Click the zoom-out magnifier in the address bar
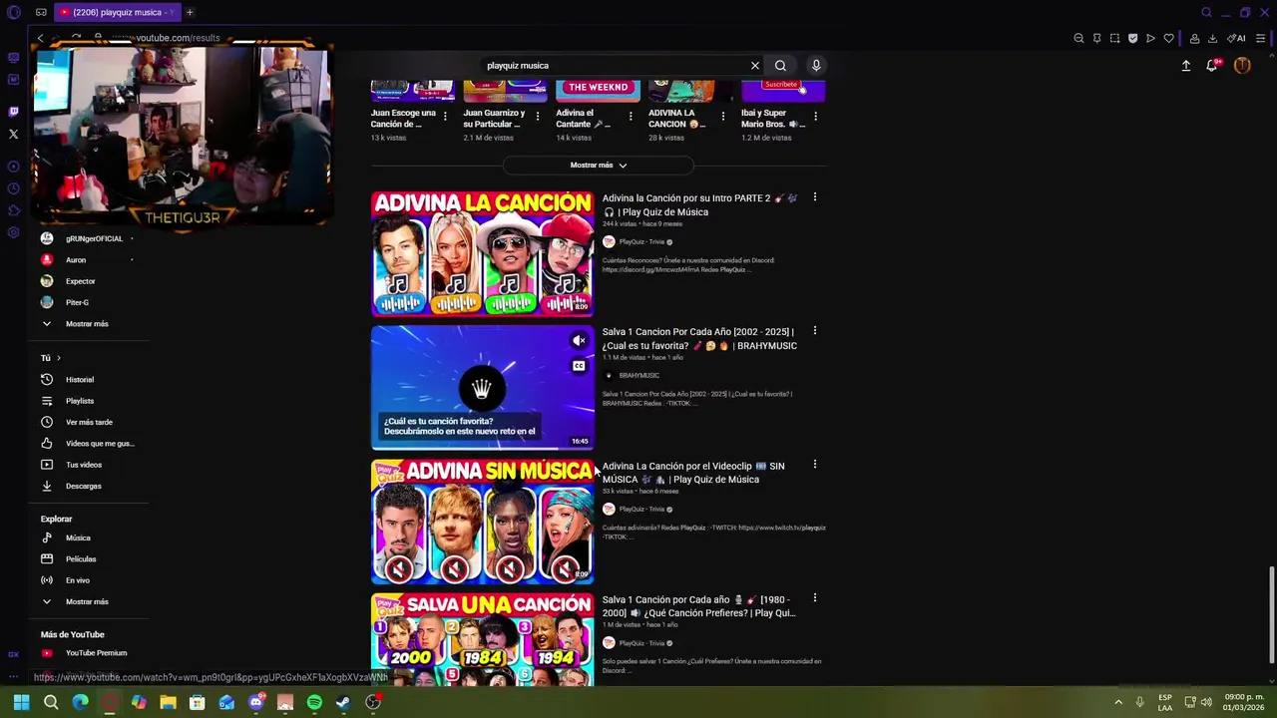This screenshot has width=1277, height=718. [x=1078, y=38]
